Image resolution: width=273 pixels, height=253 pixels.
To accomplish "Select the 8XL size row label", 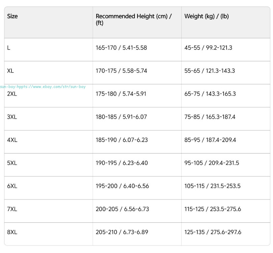I will pos(12,232).
